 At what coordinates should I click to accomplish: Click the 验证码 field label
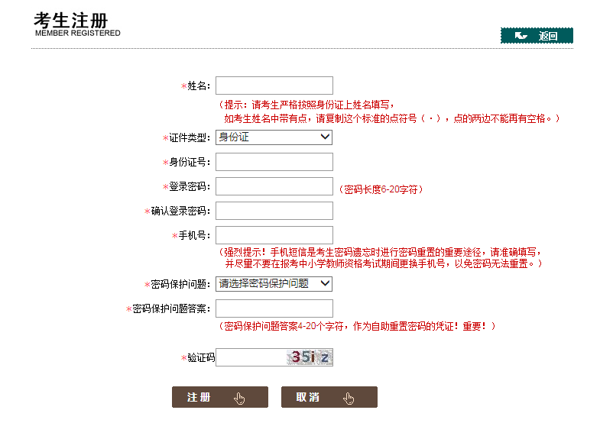coord(200,357)
